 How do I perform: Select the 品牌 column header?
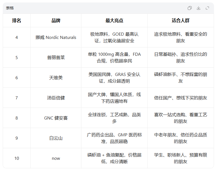[56, 21]
